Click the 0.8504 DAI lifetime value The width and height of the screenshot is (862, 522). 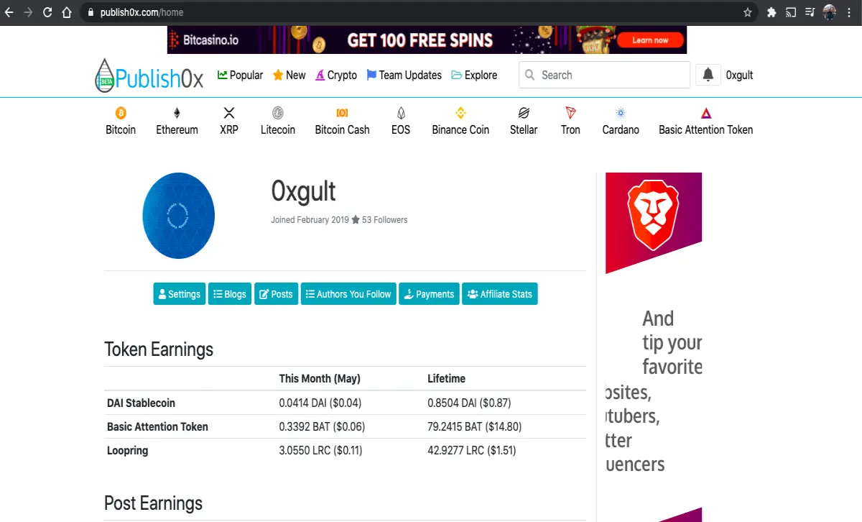click(469, 403)
